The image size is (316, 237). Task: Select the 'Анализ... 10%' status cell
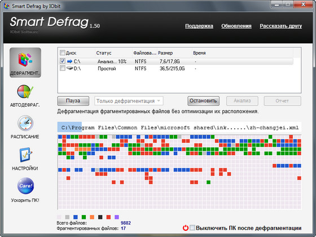click(x=112, y=62)
